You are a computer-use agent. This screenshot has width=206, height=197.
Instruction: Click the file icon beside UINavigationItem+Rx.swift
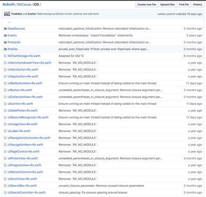point(5,145)
